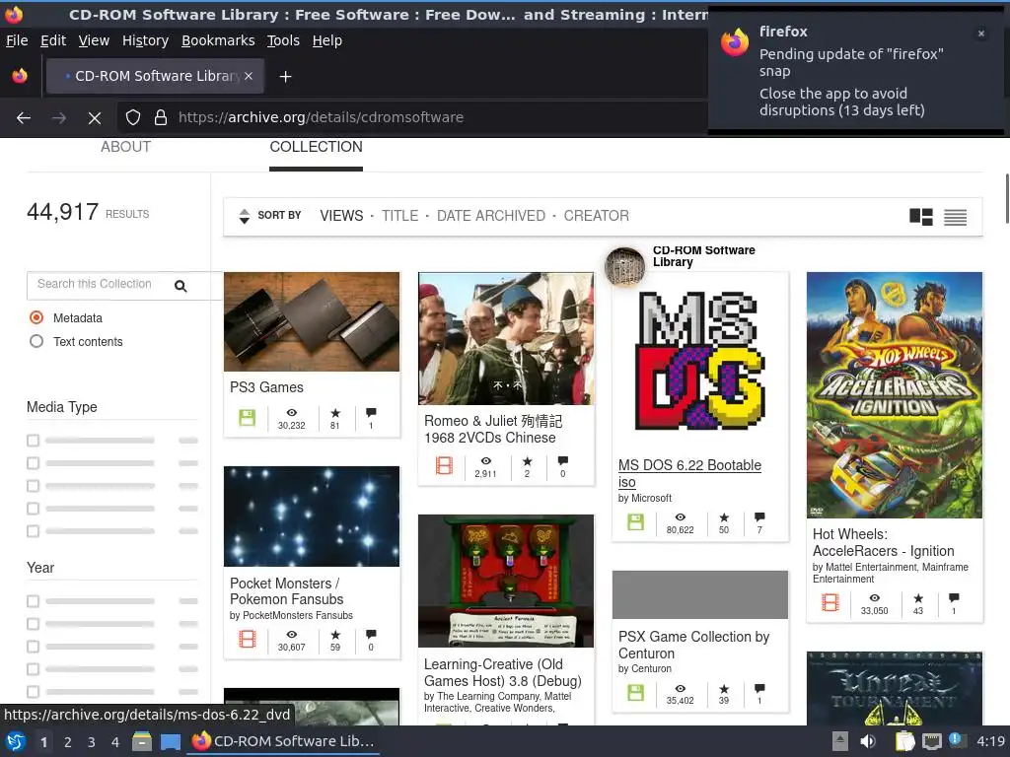Close the CD-ROM Software Library tab
Screen dimensions: 1010x757
coord(249,76)
